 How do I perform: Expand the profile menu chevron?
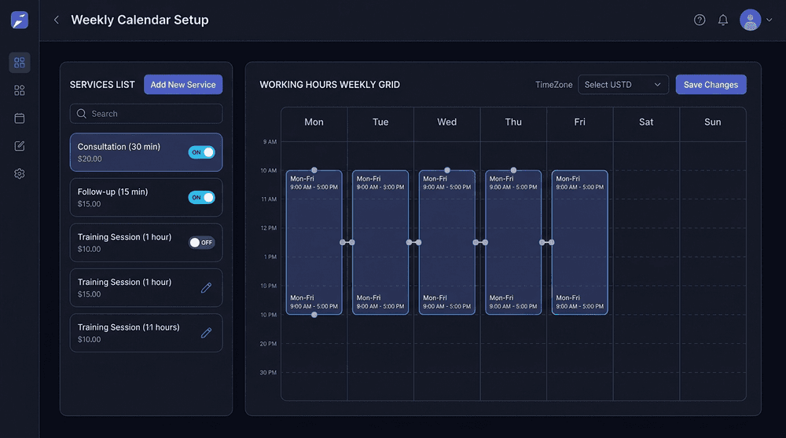point(769,20)
